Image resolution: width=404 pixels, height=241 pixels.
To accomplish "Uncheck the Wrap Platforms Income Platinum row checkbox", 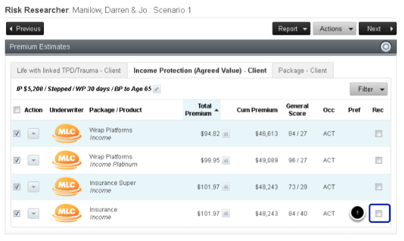I will pyautogui.click(x=17, y=160).
